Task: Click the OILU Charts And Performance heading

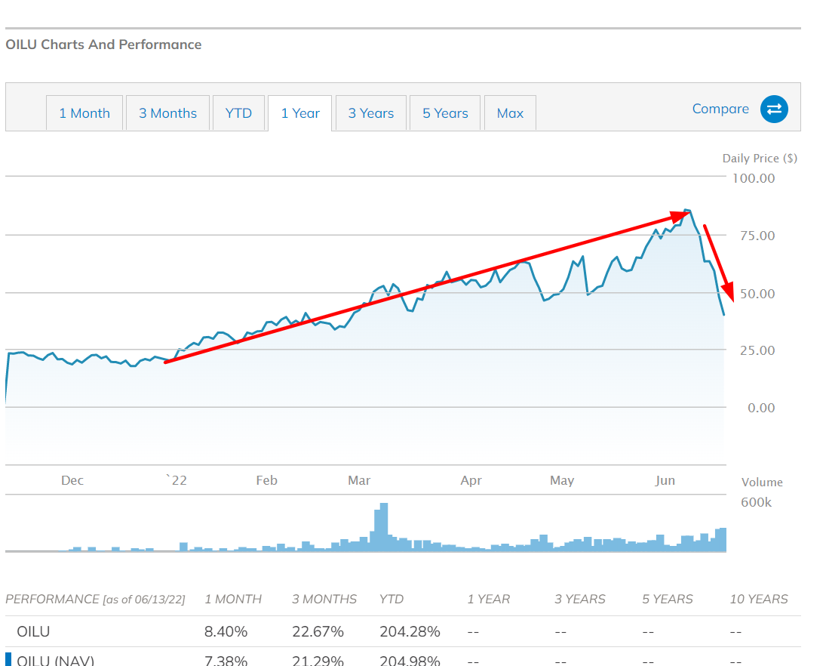Action: pos(103,45)
